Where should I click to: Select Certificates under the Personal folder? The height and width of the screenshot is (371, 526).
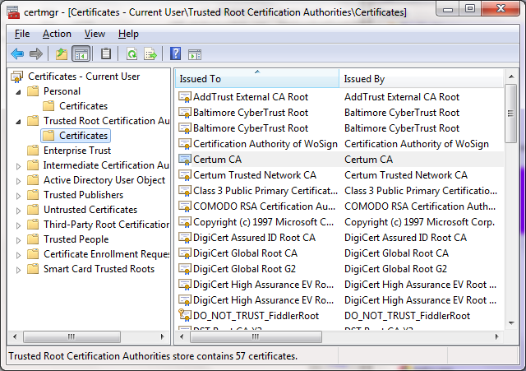click(x=84, y=106)
